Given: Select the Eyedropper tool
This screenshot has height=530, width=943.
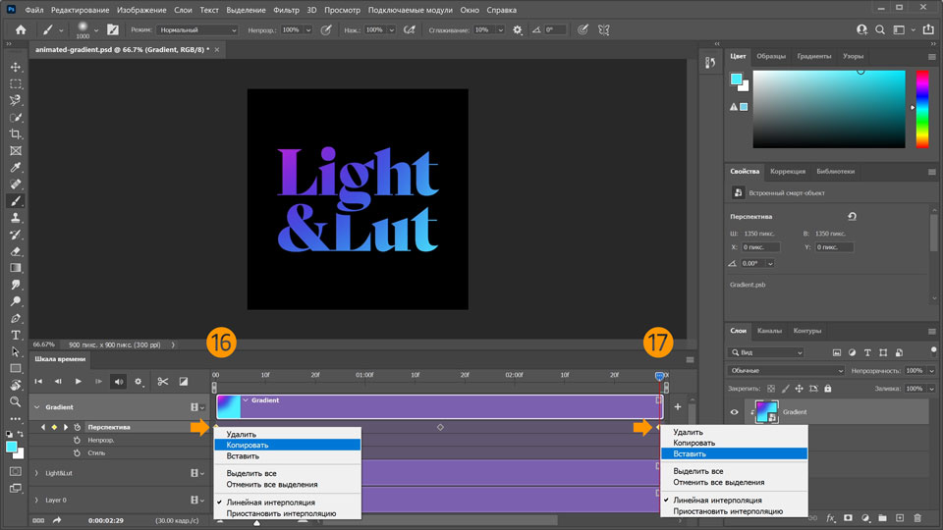Looking at the screenshot, I should [16, 167].
